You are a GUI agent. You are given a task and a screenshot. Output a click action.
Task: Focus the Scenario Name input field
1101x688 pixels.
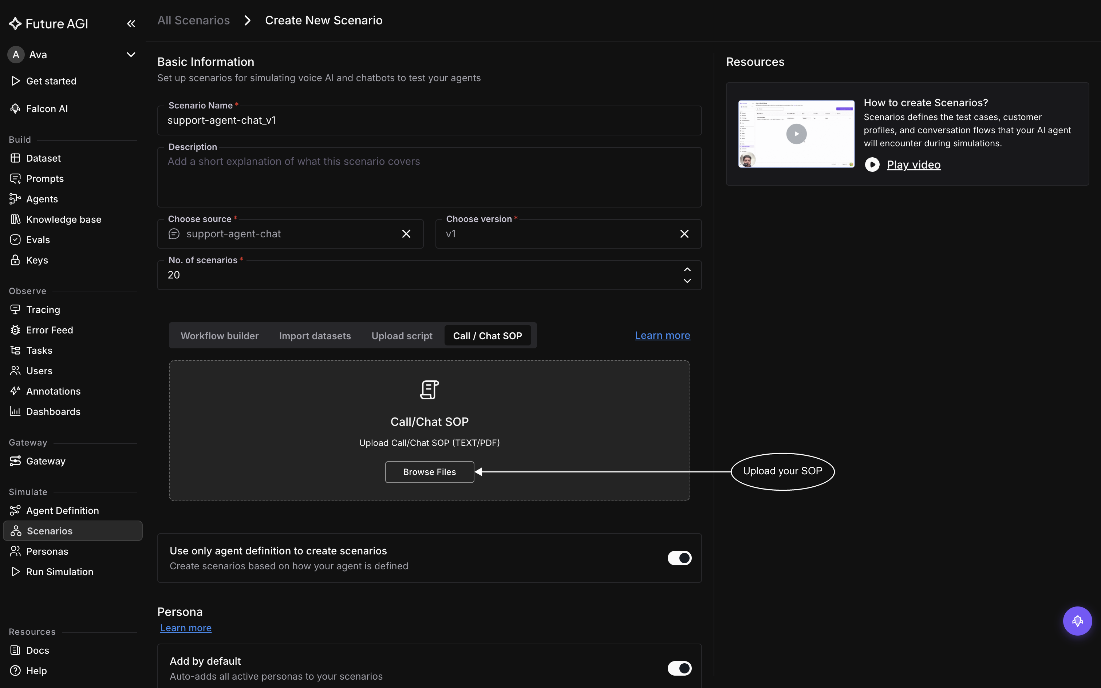tap(430, 120)
